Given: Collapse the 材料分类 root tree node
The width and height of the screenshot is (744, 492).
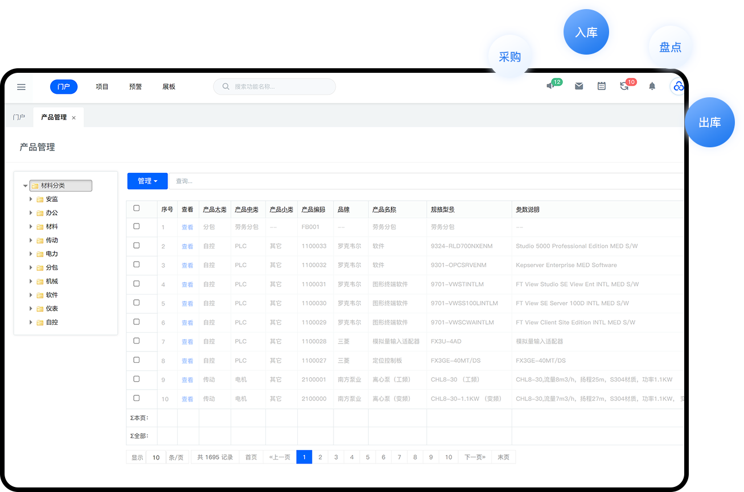Looking at the screenshot, I should [25, 186].
